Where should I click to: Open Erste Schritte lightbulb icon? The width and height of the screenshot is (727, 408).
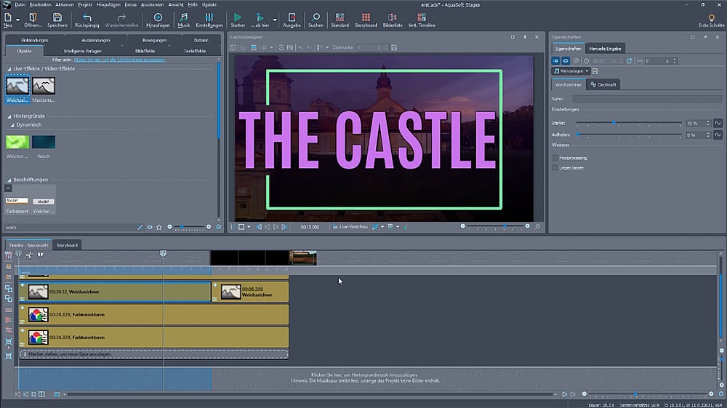click(x=711, y=17)
